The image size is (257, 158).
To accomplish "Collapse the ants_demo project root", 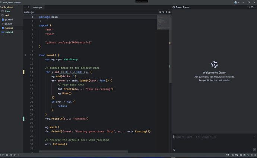I will pyautogui.click(x=12, y=7).
